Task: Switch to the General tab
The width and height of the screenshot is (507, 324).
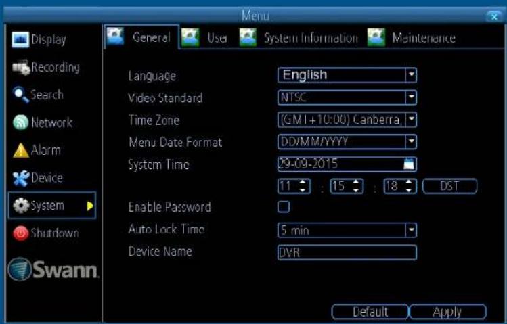Action: tap(141, 37)
